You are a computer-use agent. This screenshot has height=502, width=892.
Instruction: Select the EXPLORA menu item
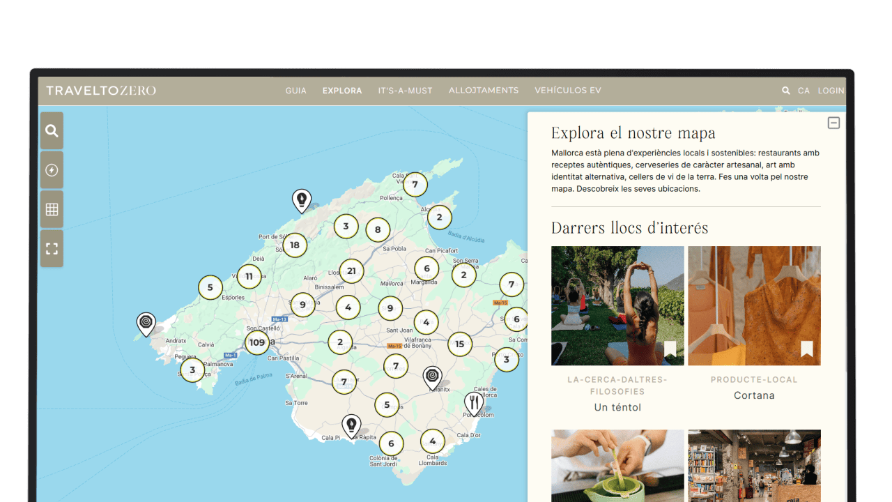pyautogui.click(x=342, y=91)
